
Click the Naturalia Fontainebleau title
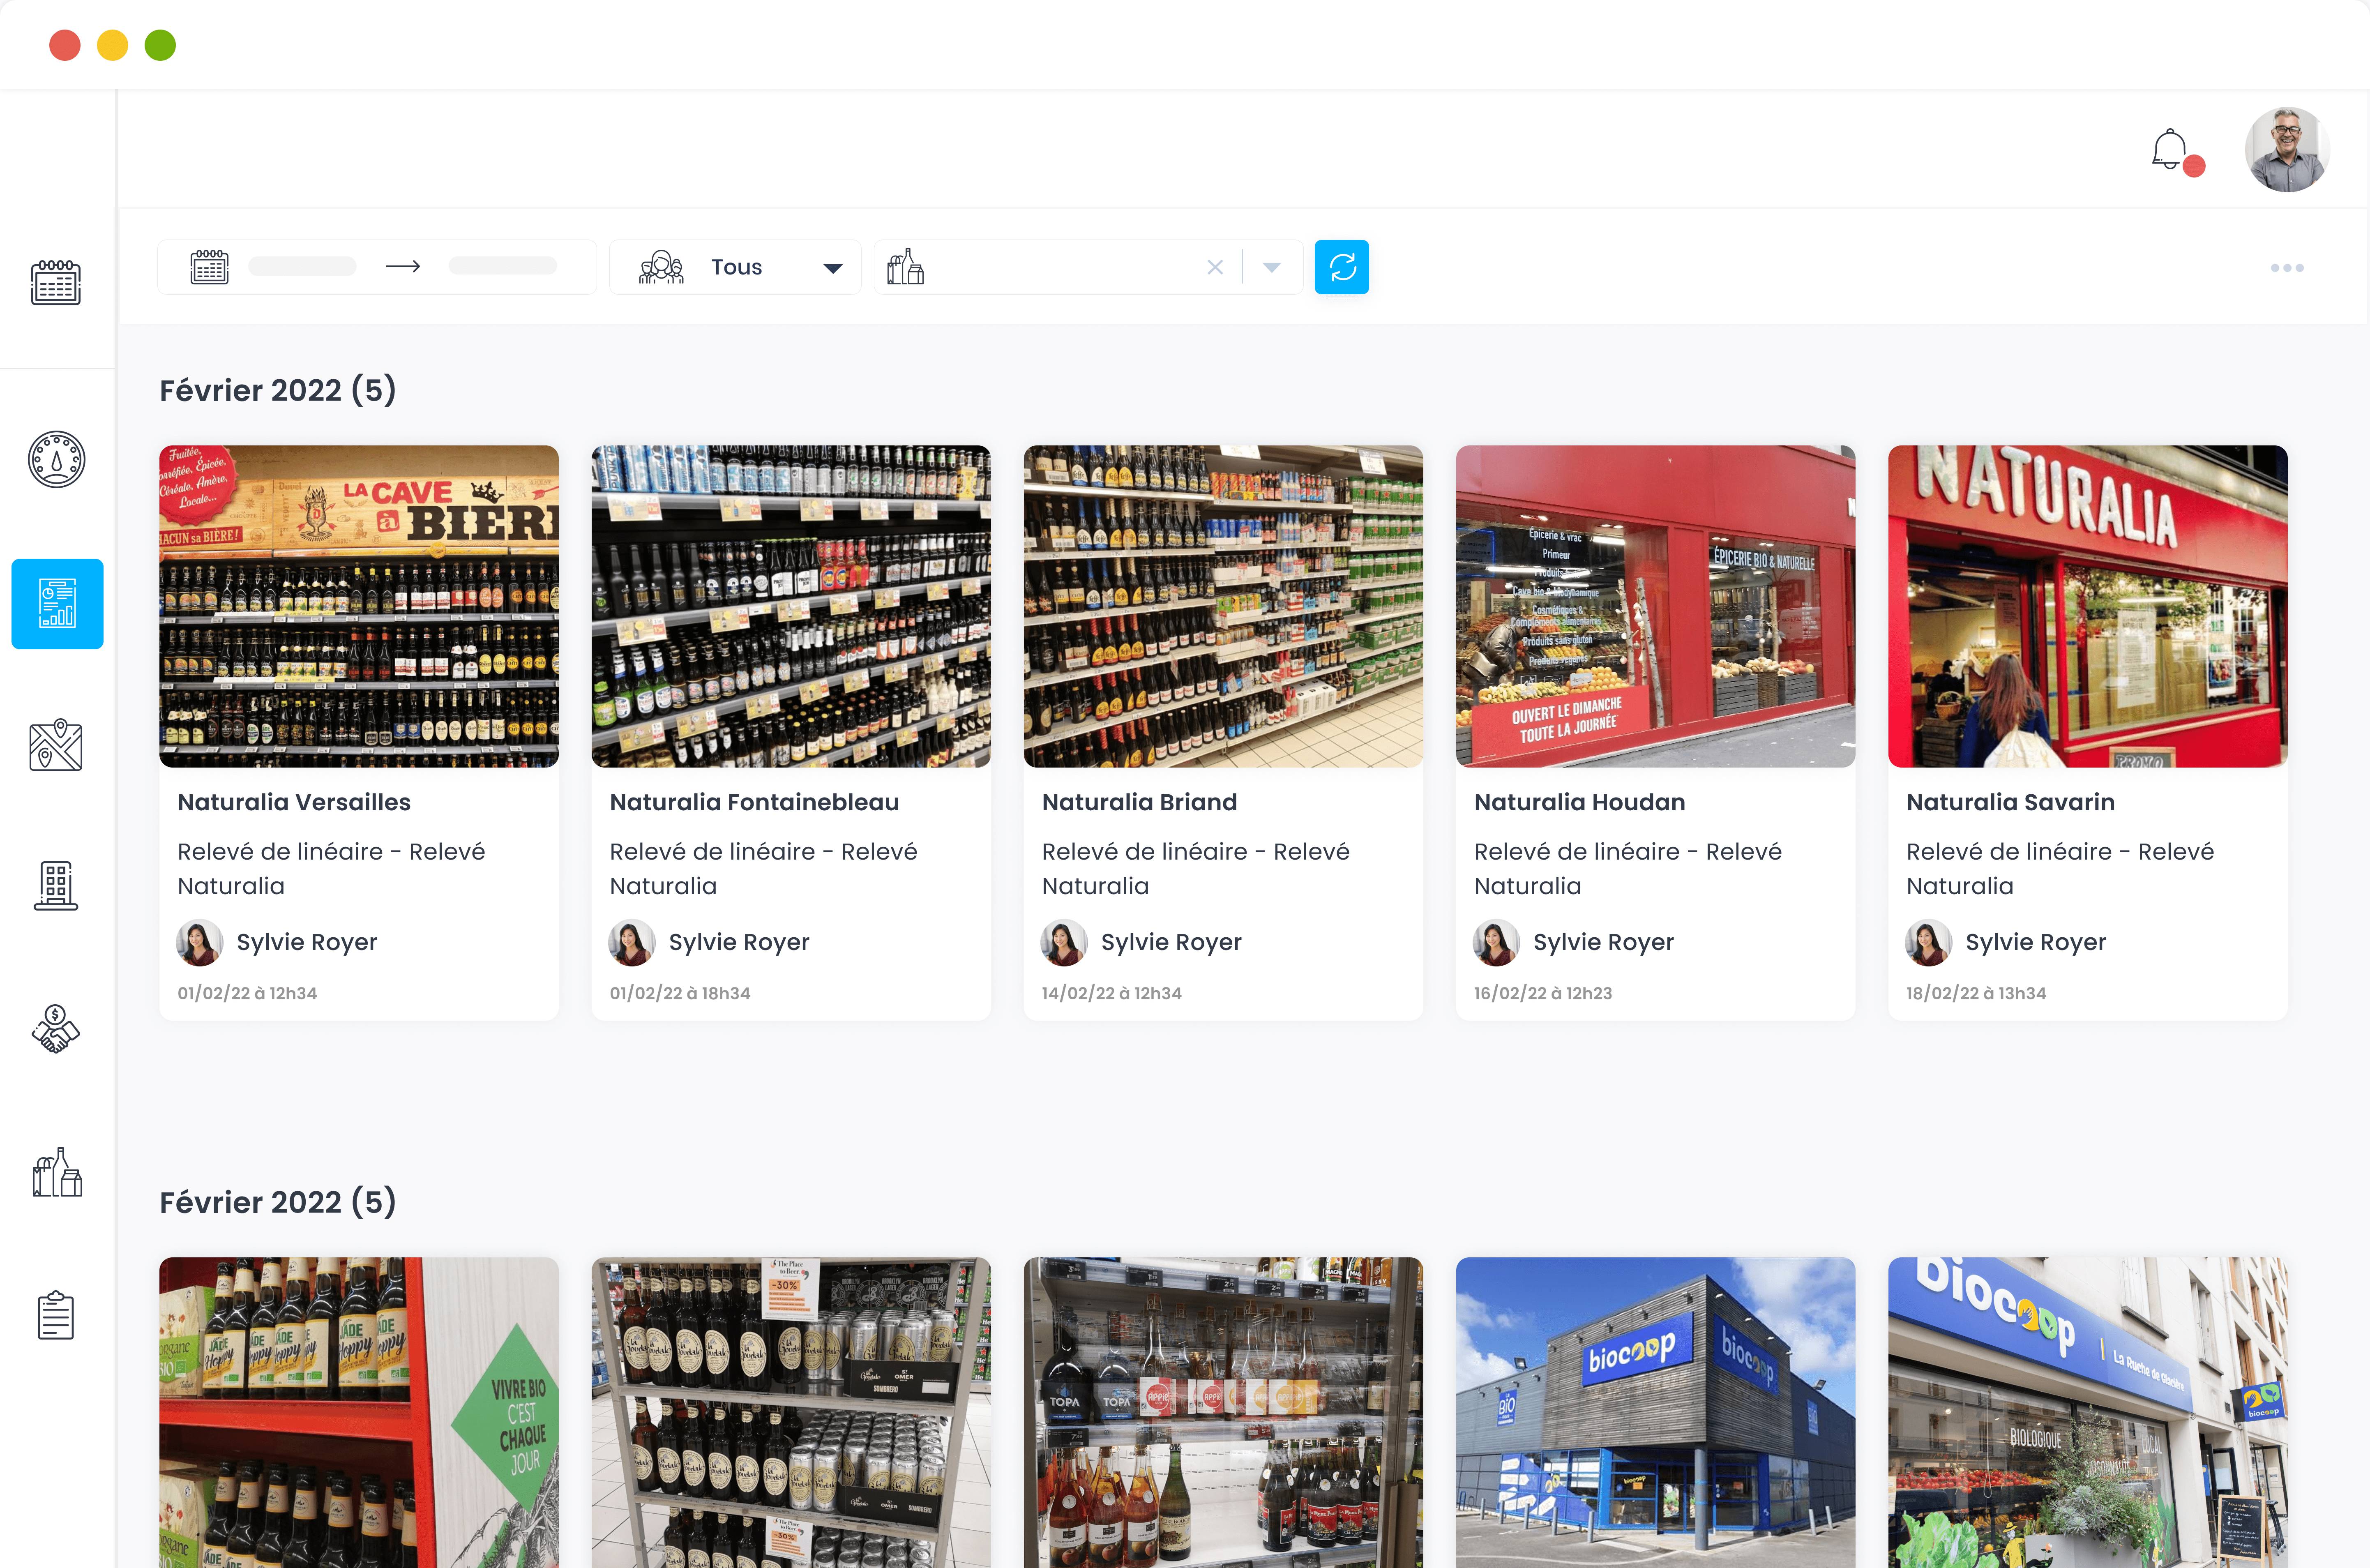click(x=754, y=802)
